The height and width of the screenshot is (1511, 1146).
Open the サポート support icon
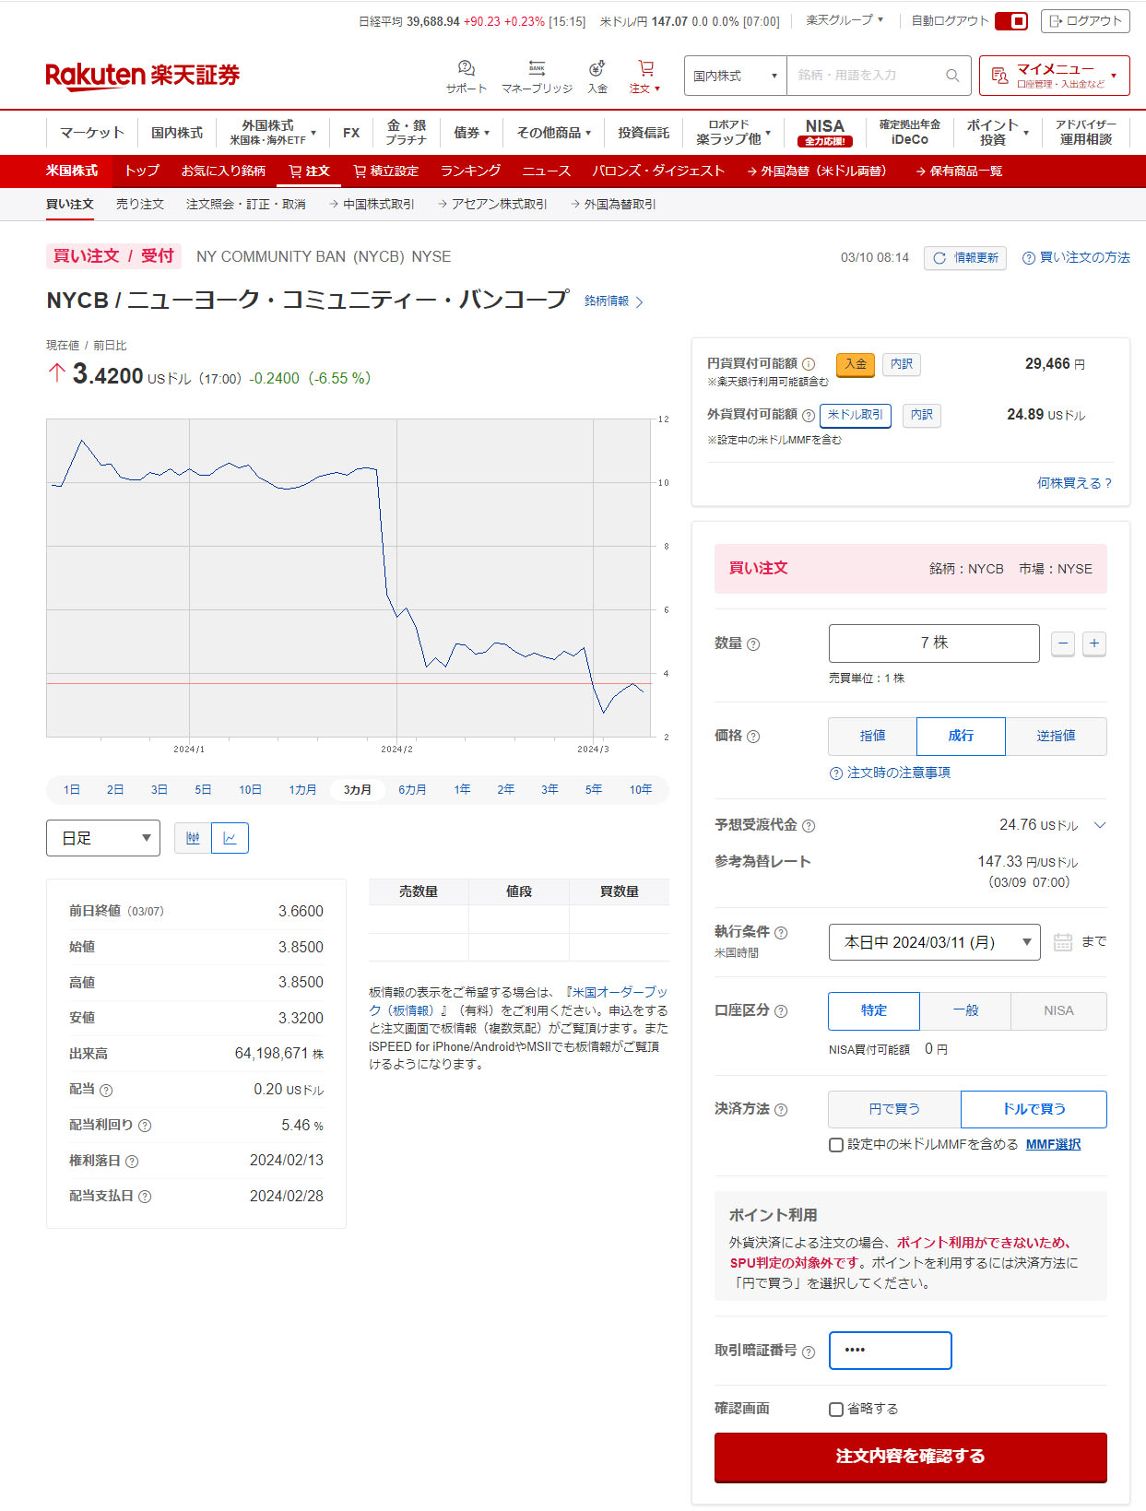[466, 70]
